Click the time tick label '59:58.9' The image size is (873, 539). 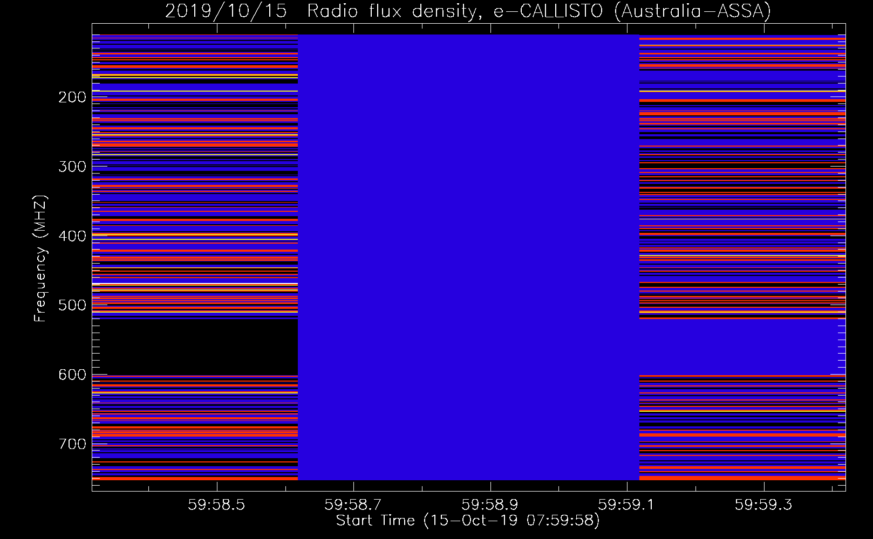tap(490, 505)
